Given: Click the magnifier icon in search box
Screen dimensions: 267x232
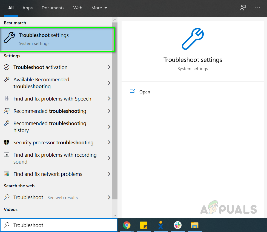Looking at the screenshot, I should [7, 225].
